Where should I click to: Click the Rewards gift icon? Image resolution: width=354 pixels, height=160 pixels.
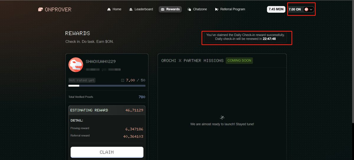[x=163, y=9]
